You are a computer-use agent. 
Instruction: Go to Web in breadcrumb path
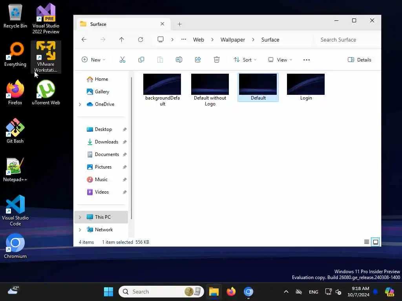click(198, 40)
